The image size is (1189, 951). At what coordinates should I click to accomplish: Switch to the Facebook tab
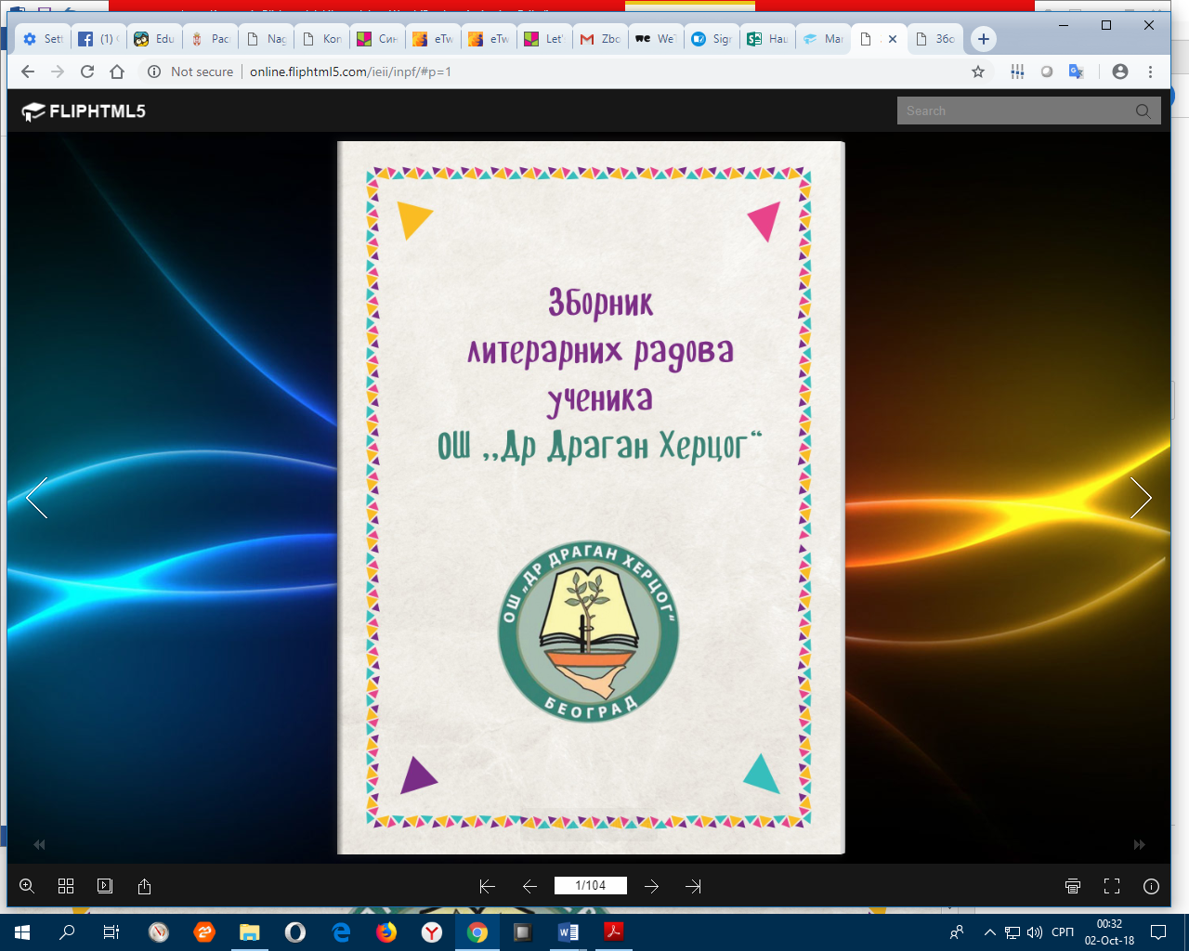(98, 38)
